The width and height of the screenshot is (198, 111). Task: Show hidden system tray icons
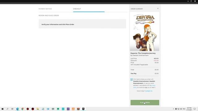[x=174, y=109]
